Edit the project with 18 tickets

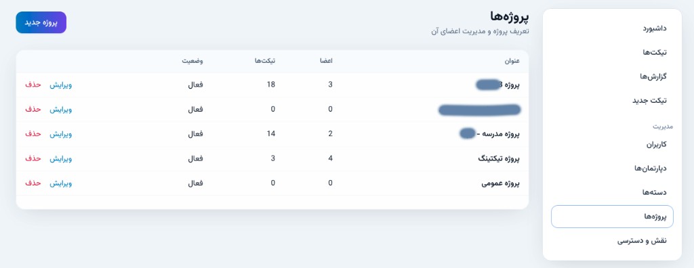tap(60, 85)
